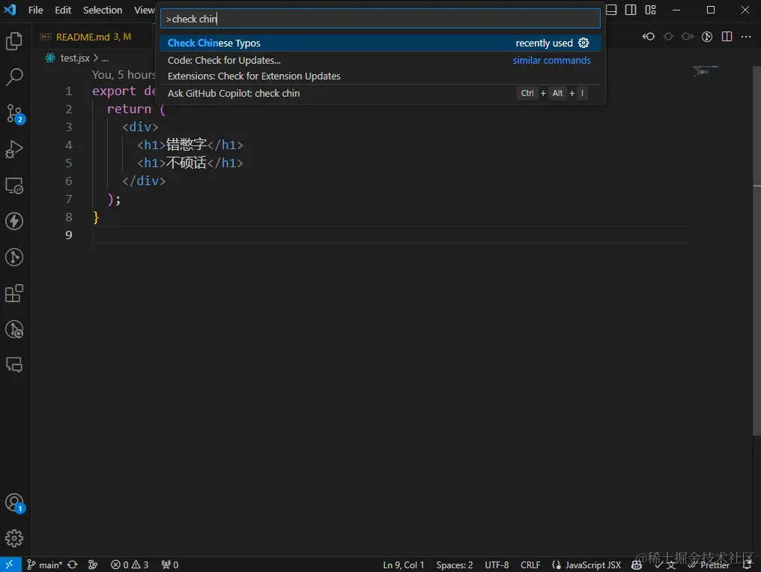The width and height of the screenshot is (761, 572).
Task: Click the remote window icon in status bar
Action: [x=10, y=565]
